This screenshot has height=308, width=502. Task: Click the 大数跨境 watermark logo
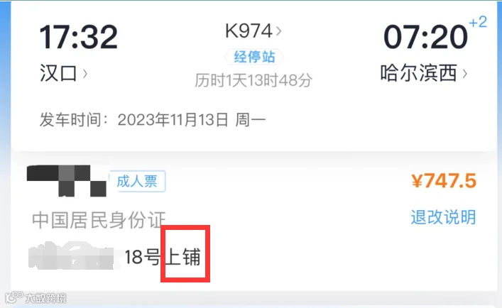pos(36,298)
